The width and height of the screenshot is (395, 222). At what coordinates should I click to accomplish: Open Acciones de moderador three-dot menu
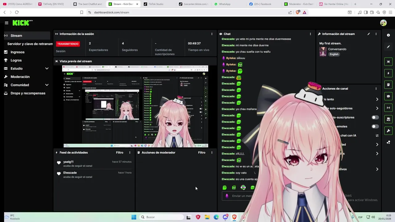pos(212,153)
